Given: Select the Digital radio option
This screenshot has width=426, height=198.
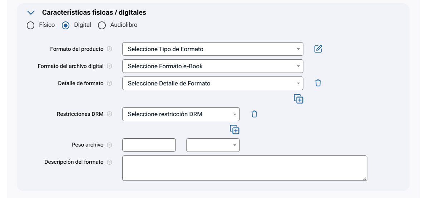Looking at the screenshot, I should coord(66,25).
